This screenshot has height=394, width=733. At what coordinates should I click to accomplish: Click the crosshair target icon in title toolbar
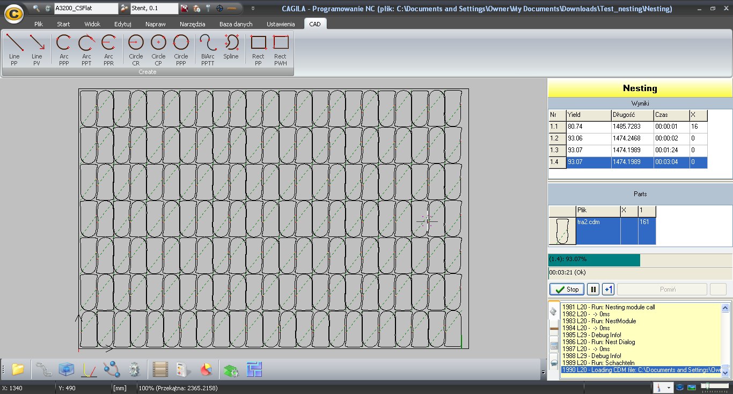219,9
